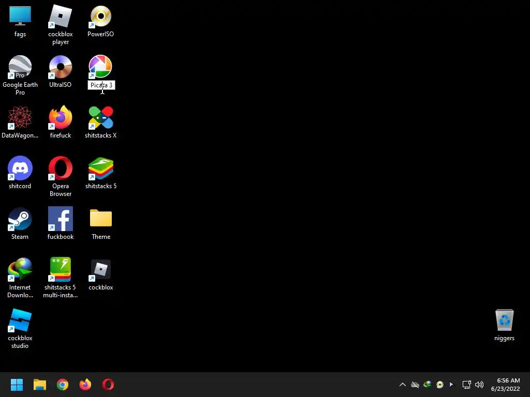
Task: Select the dark square Roblox shortcut
Action: click(x=100, y=269)
